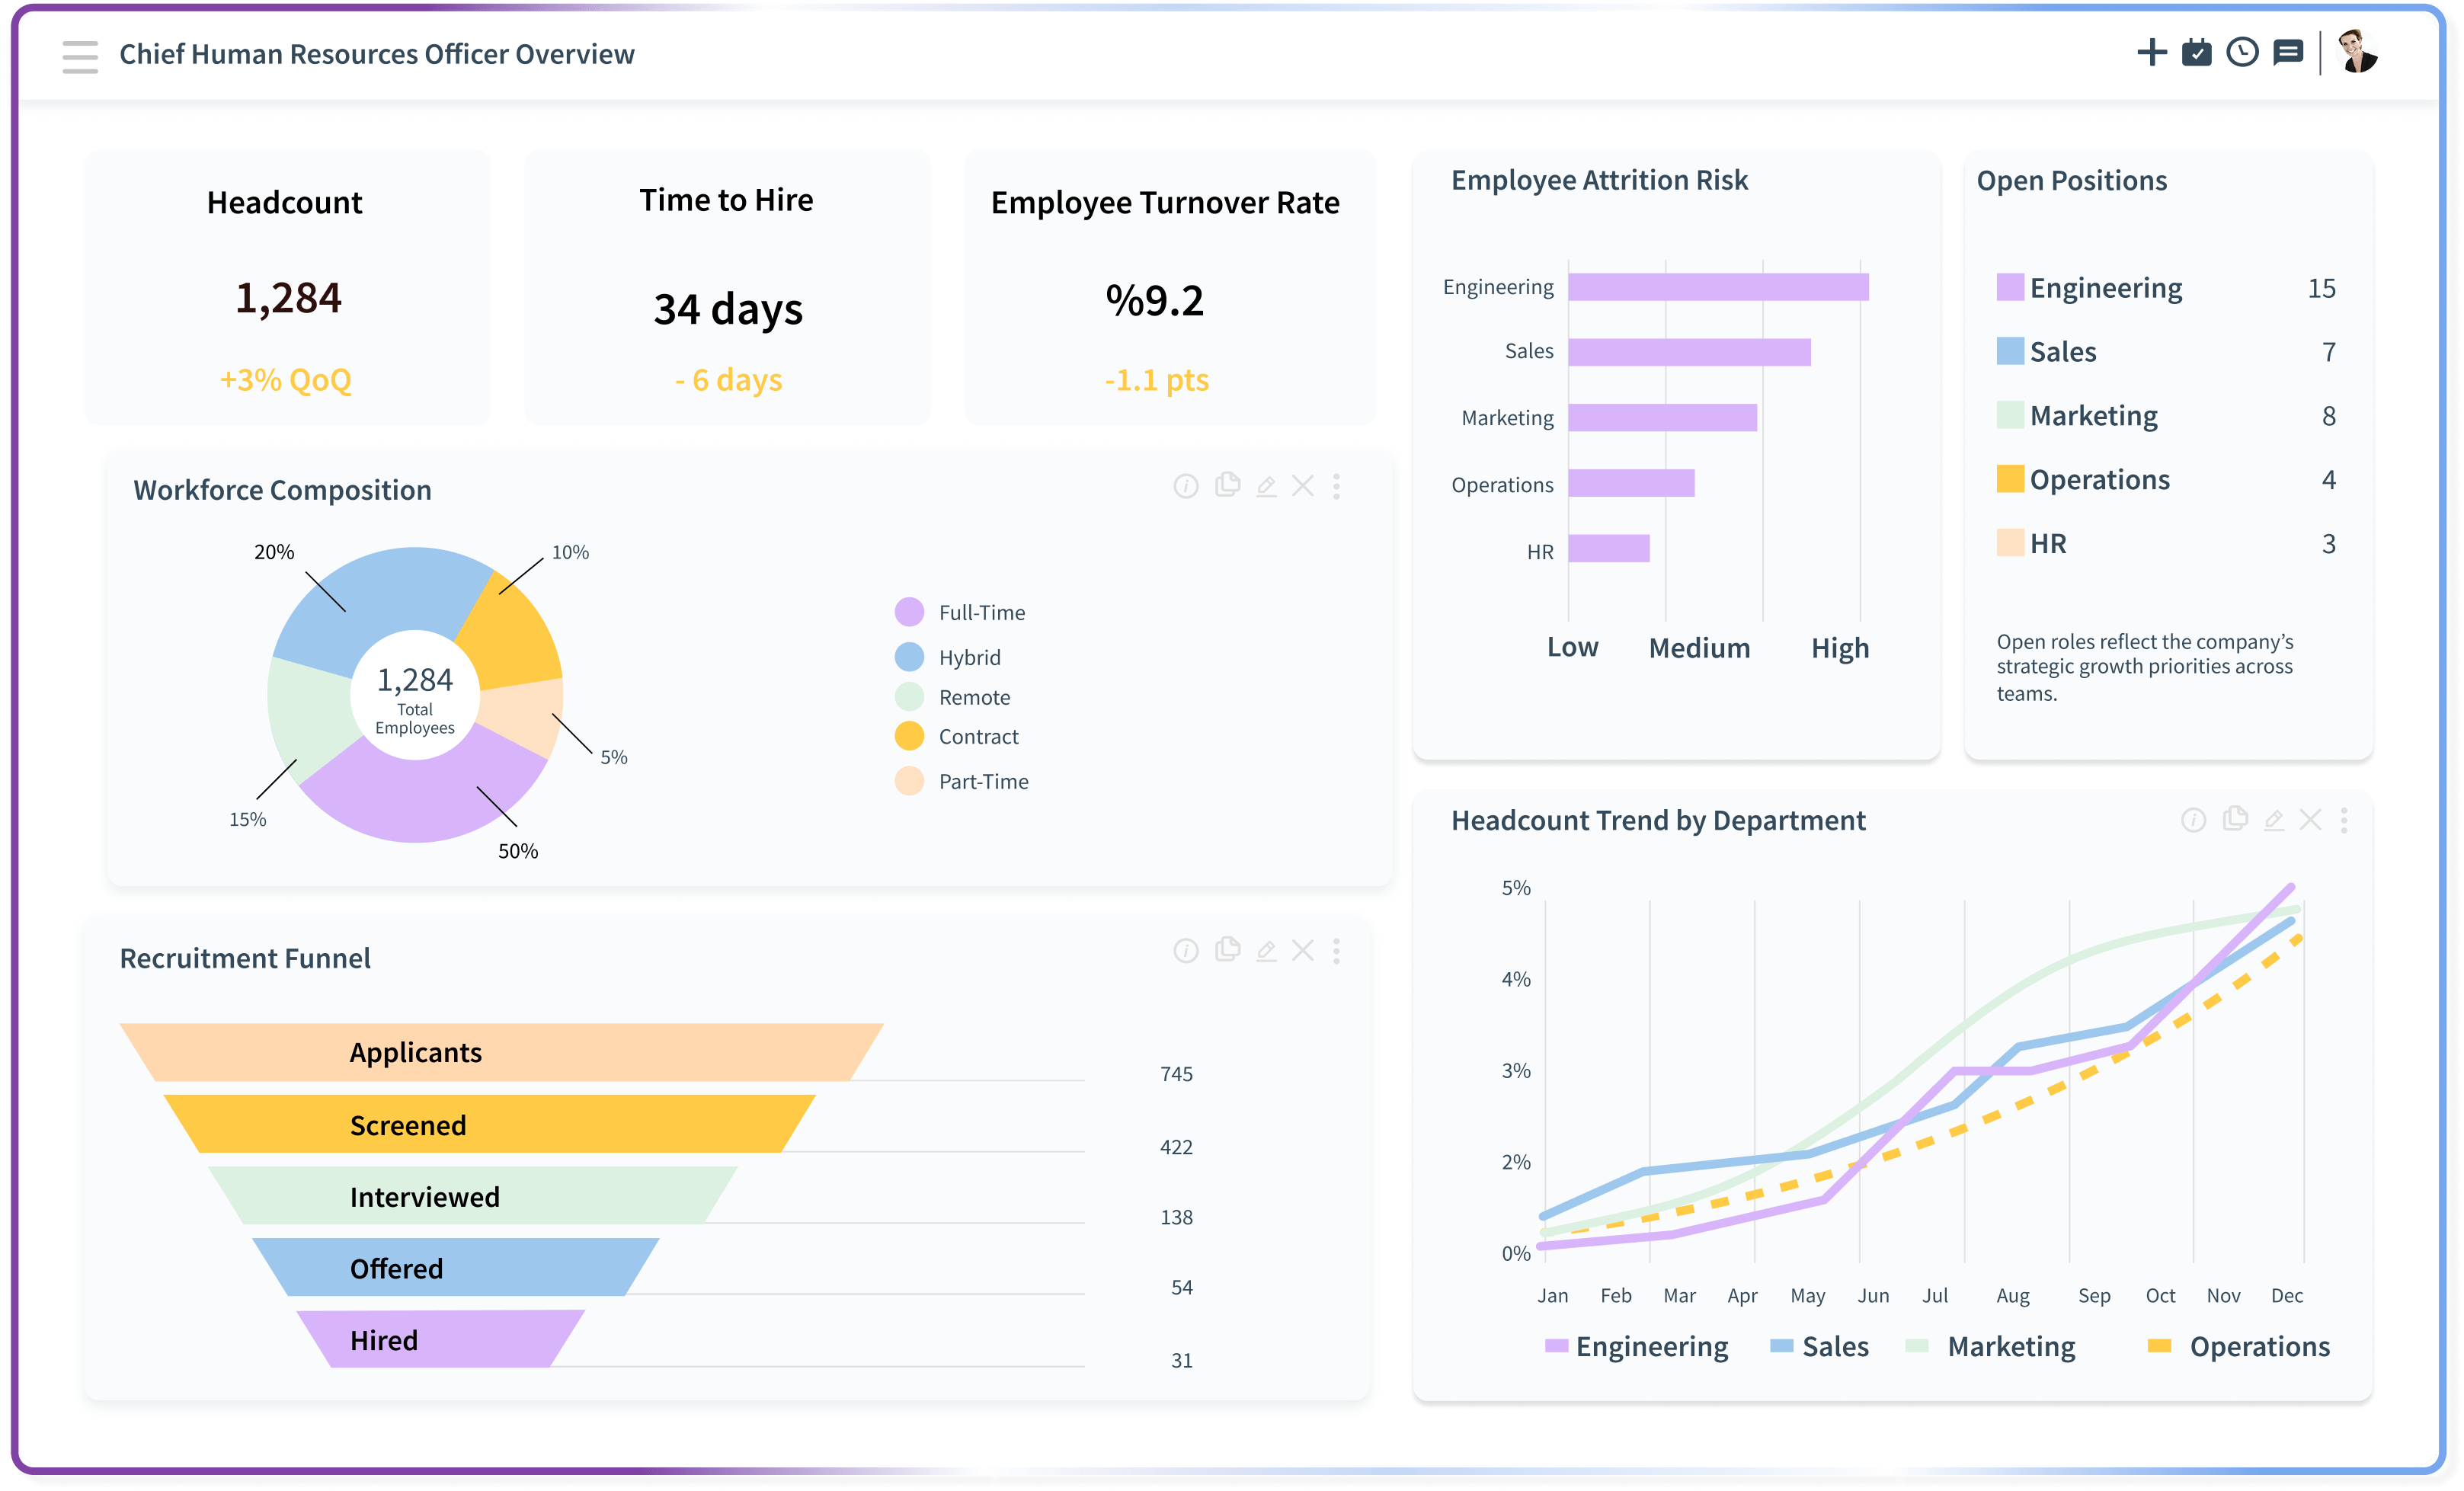2464x1491 pixels.
Task: Open Headcount Trend more options menu
Action: (x=2344, y=820)
